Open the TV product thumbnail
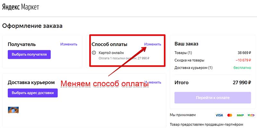257x129 pixels. click(13, 110)
